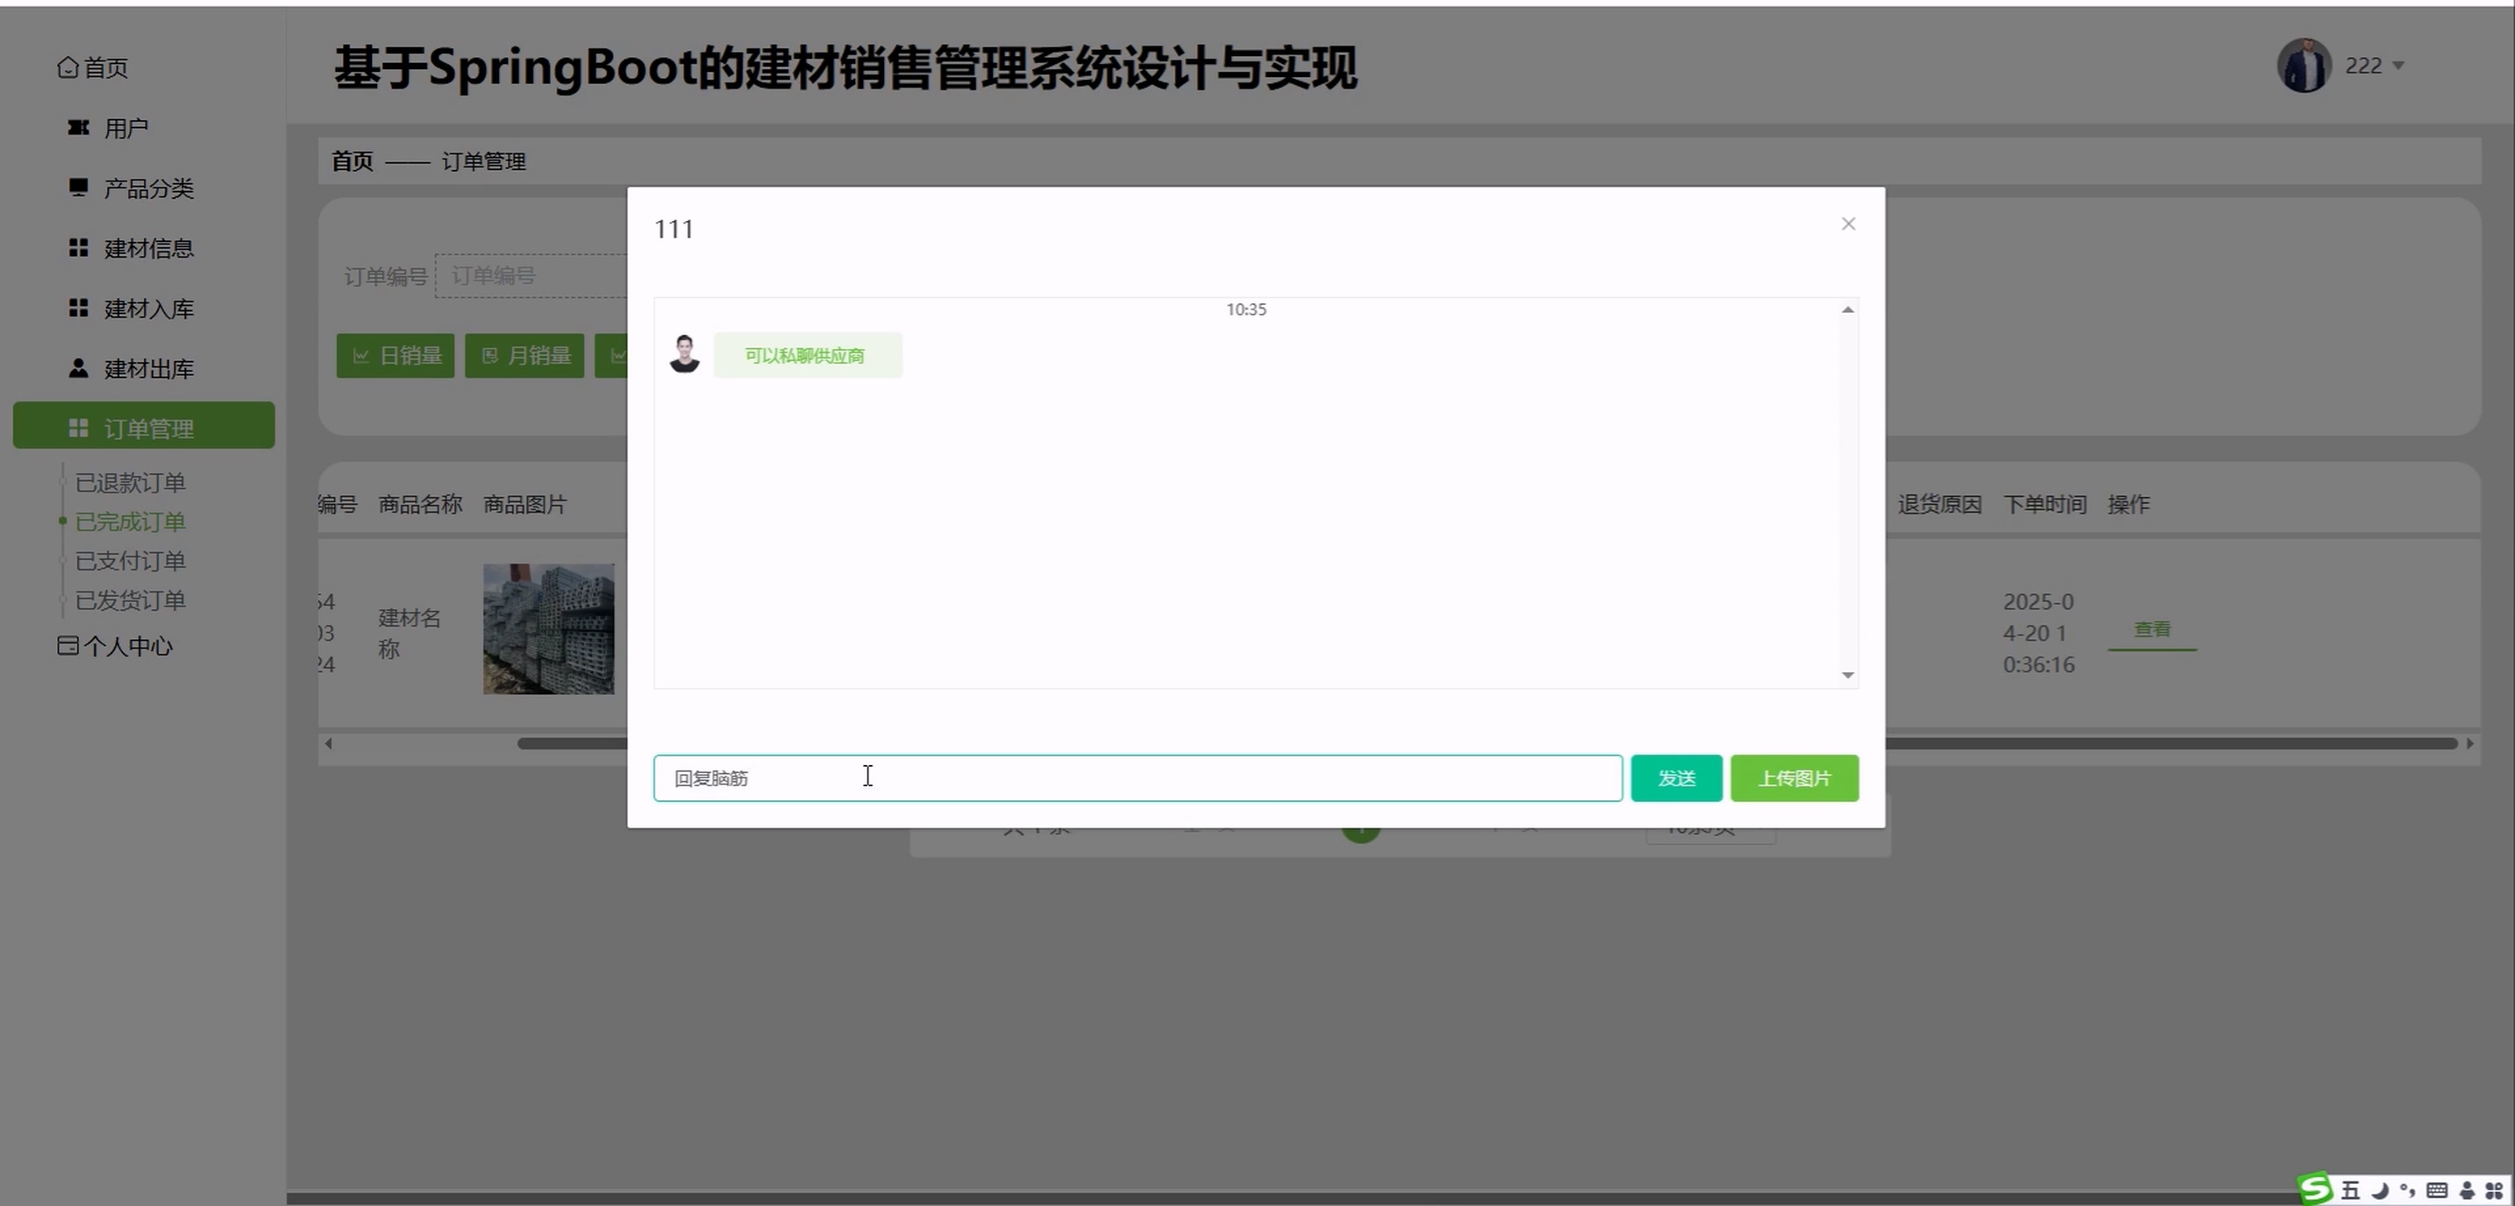Click the sender avatar in chat
Viewport: 2515px width, 1206px height.
click(x=683, y=354)
